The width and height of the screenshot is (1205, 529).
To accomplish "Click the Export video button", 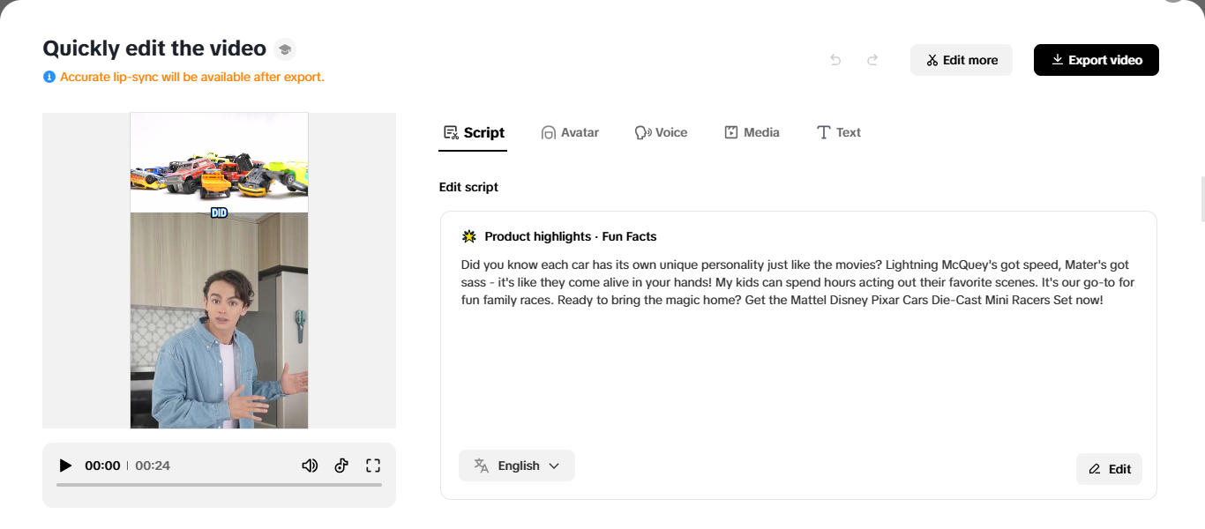I will pyautogui.click(x=1096, y=60).
